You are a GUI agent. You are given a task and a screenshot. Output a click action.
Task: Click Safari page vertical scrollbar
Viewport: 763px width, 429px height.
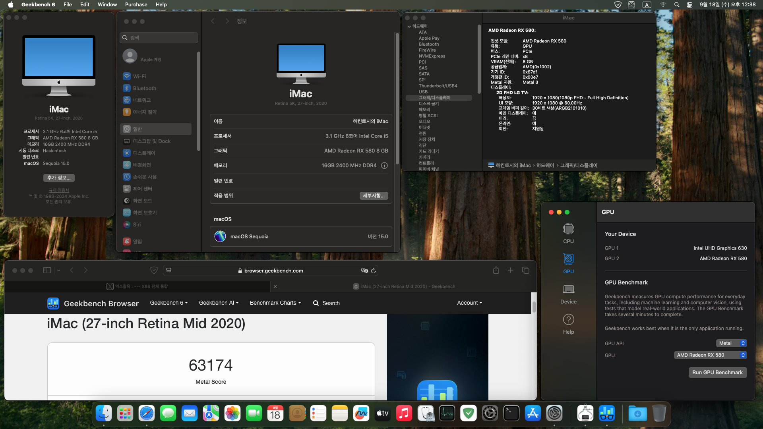[x=534, y=307]
